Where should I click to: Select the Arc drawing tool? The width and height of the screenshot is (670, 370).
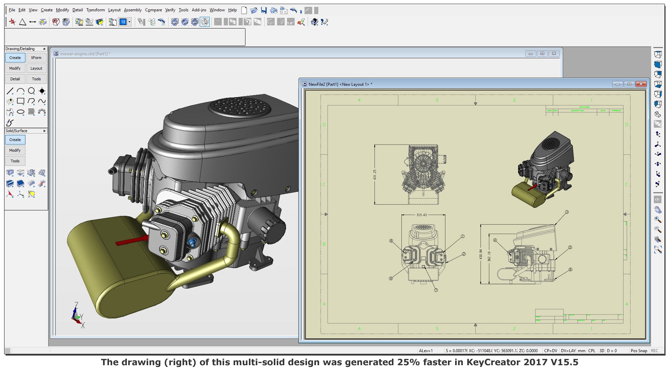(21, 91)
